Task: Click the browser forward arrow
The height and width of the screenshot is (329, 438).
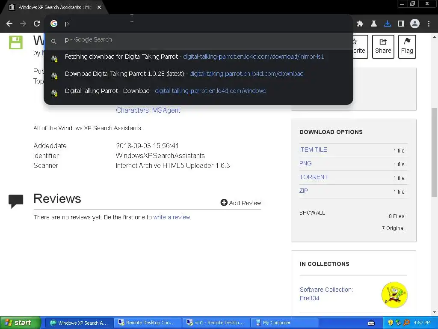Action: [23, 24]
